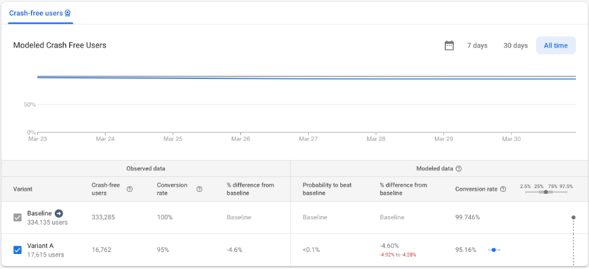The width and height of the screenshot is (589, 269).
Task: Select the 30 days range
Action: click(x=515, y=46)
